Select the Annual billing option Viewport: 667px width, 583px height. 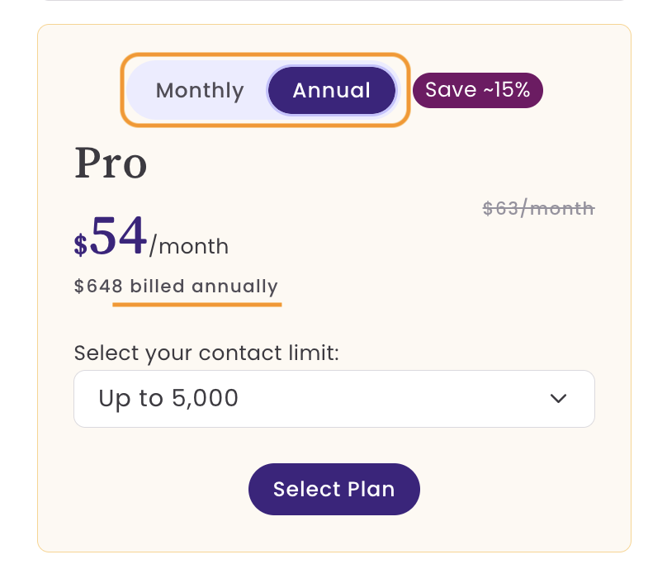click(x=332, y=90)
